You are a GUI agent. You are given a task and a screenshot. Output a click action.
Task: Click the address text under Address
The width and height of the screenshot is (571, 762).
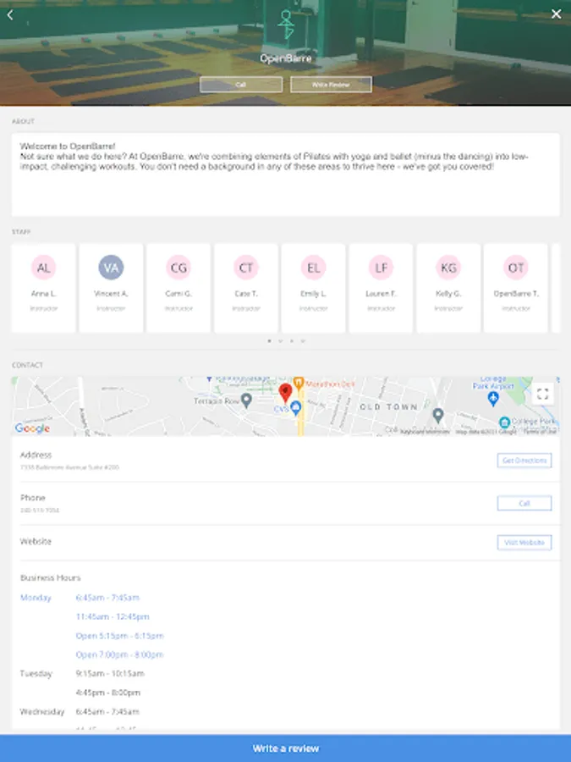[x=69, y=467]
